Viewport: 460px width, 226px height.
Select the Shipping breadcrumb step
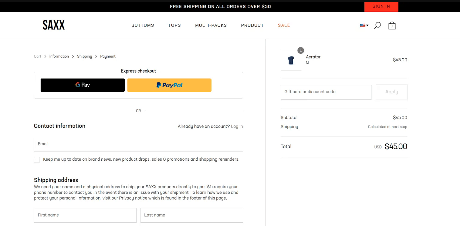click(85, 56)
